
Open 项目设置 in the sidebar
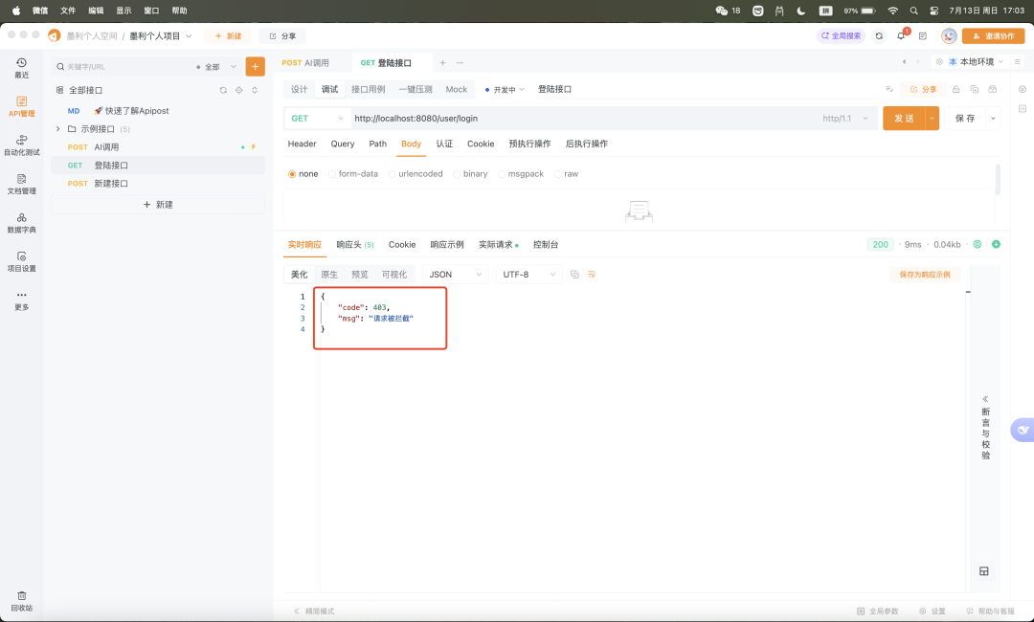(22, 261)
